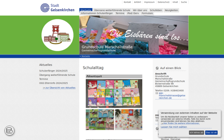Click Lassen Sie mich wählen
Image resolution: width=224 pixels, height=140 pixels.
coord(174,127)
